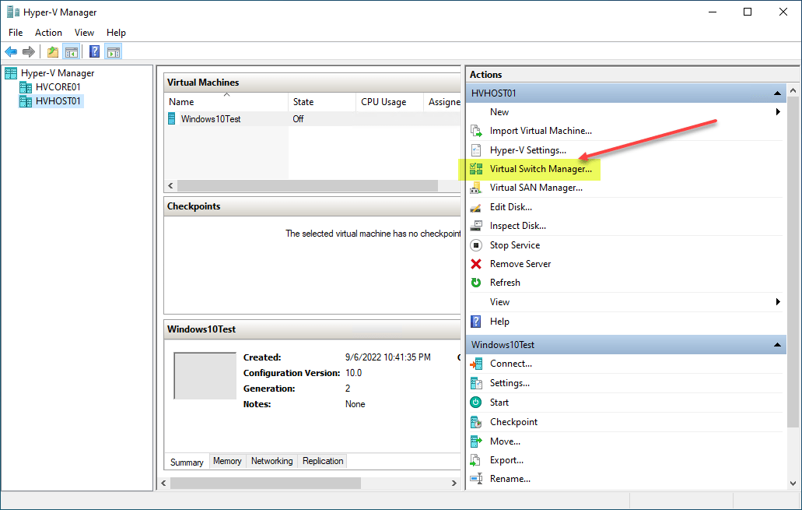Collapse the HVHOST01 actions section

[x=777, y=93]
